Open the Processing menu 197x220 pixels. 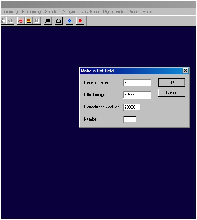coord(31,12)
